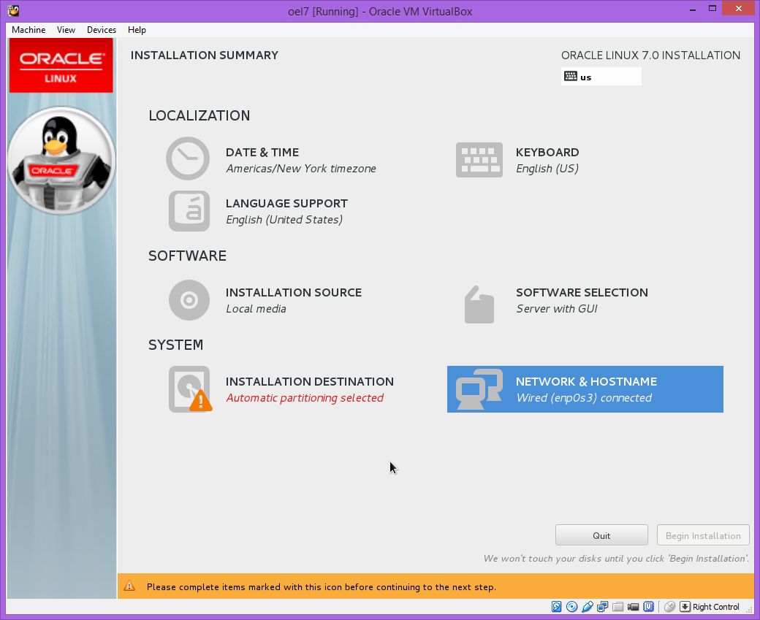Click the warning icon in the orange bar
The image size is (760, 620).
[x=129, y=586]
